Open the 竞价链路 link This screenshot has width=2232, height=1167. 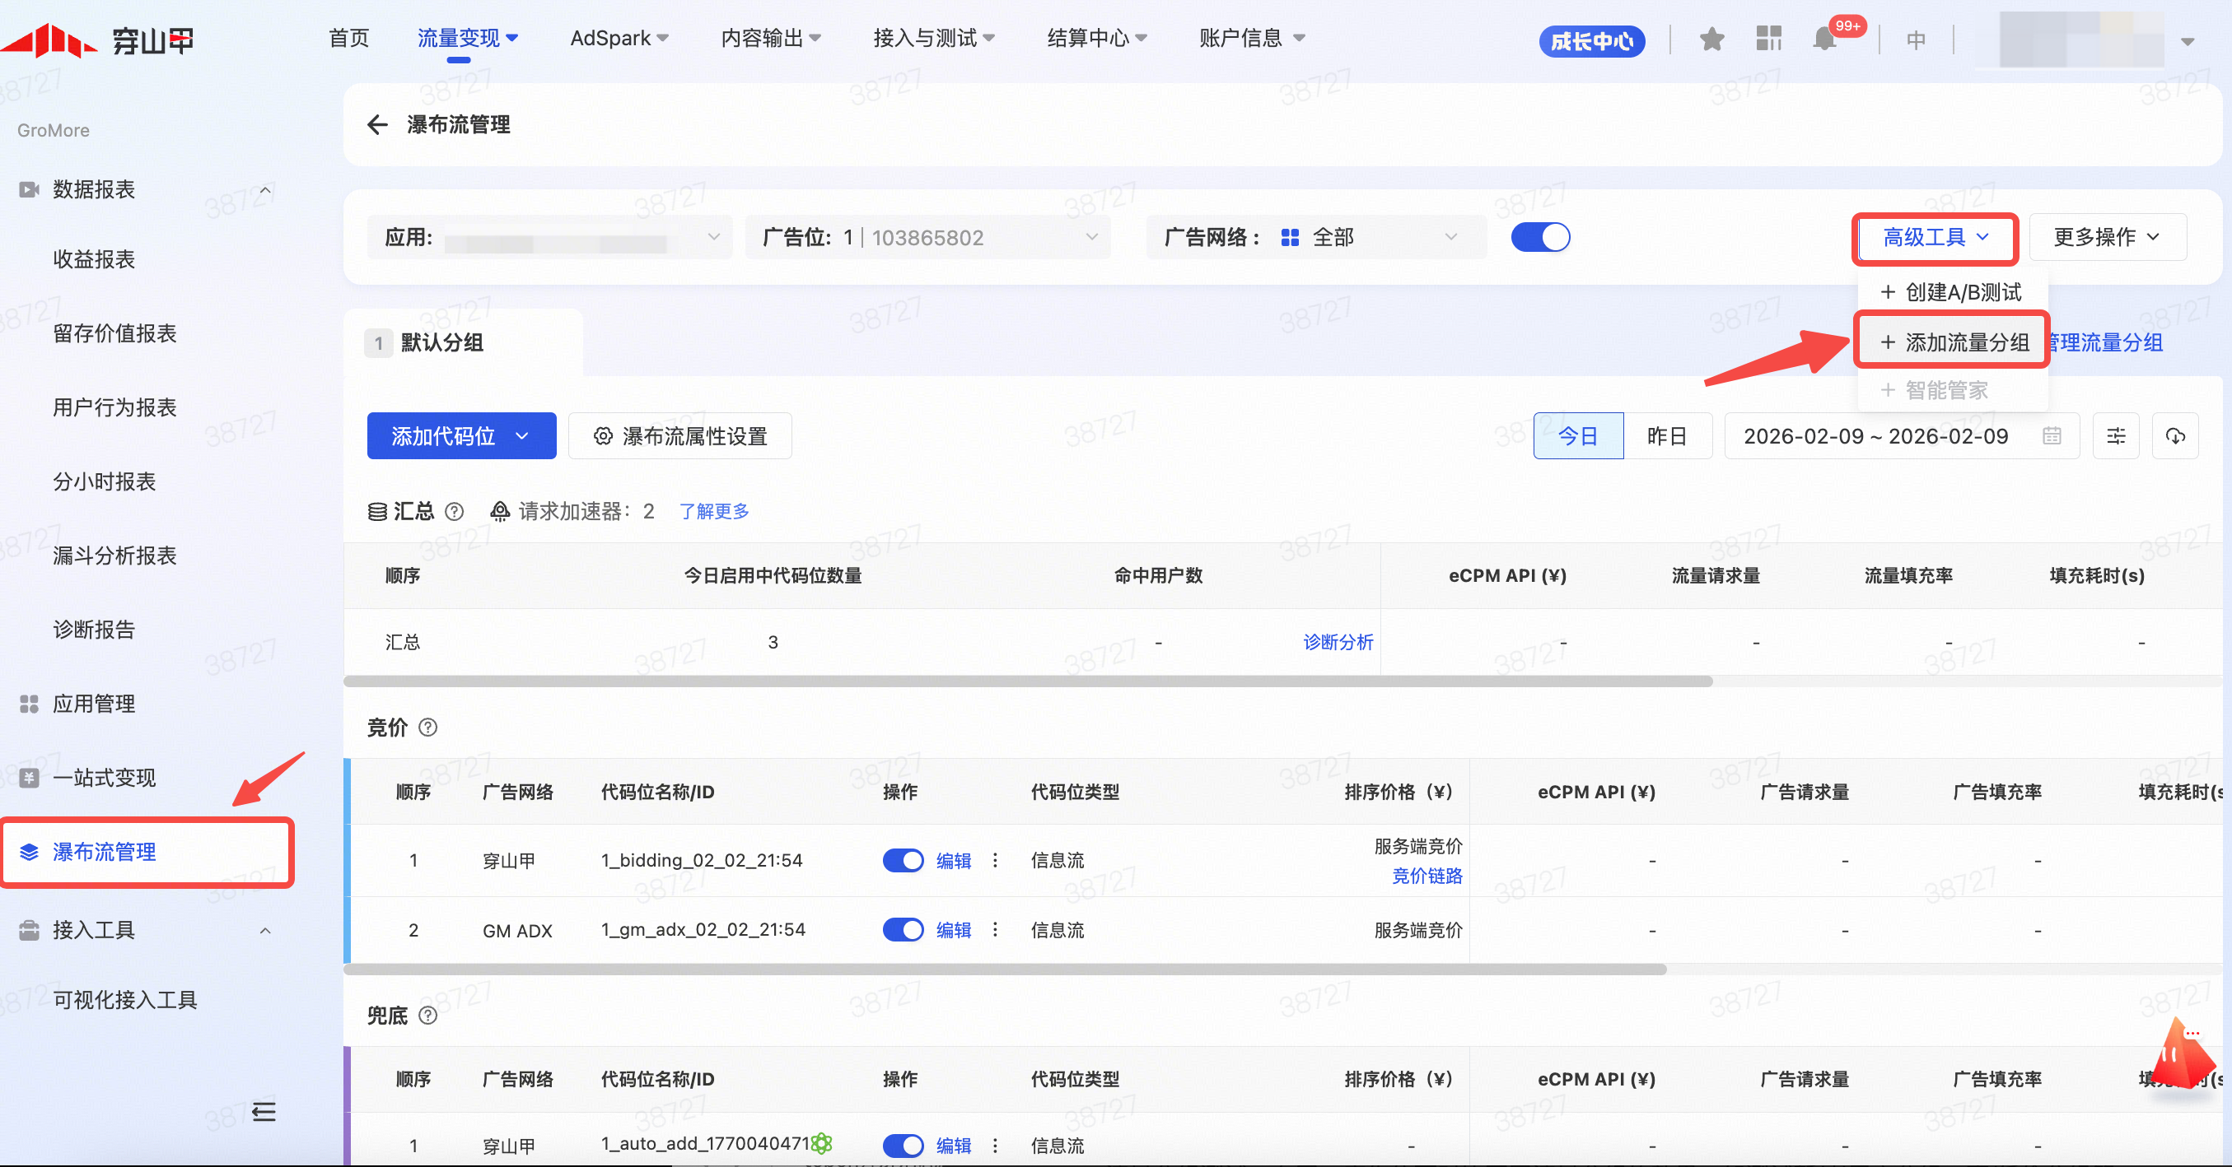click(1427, 876)
